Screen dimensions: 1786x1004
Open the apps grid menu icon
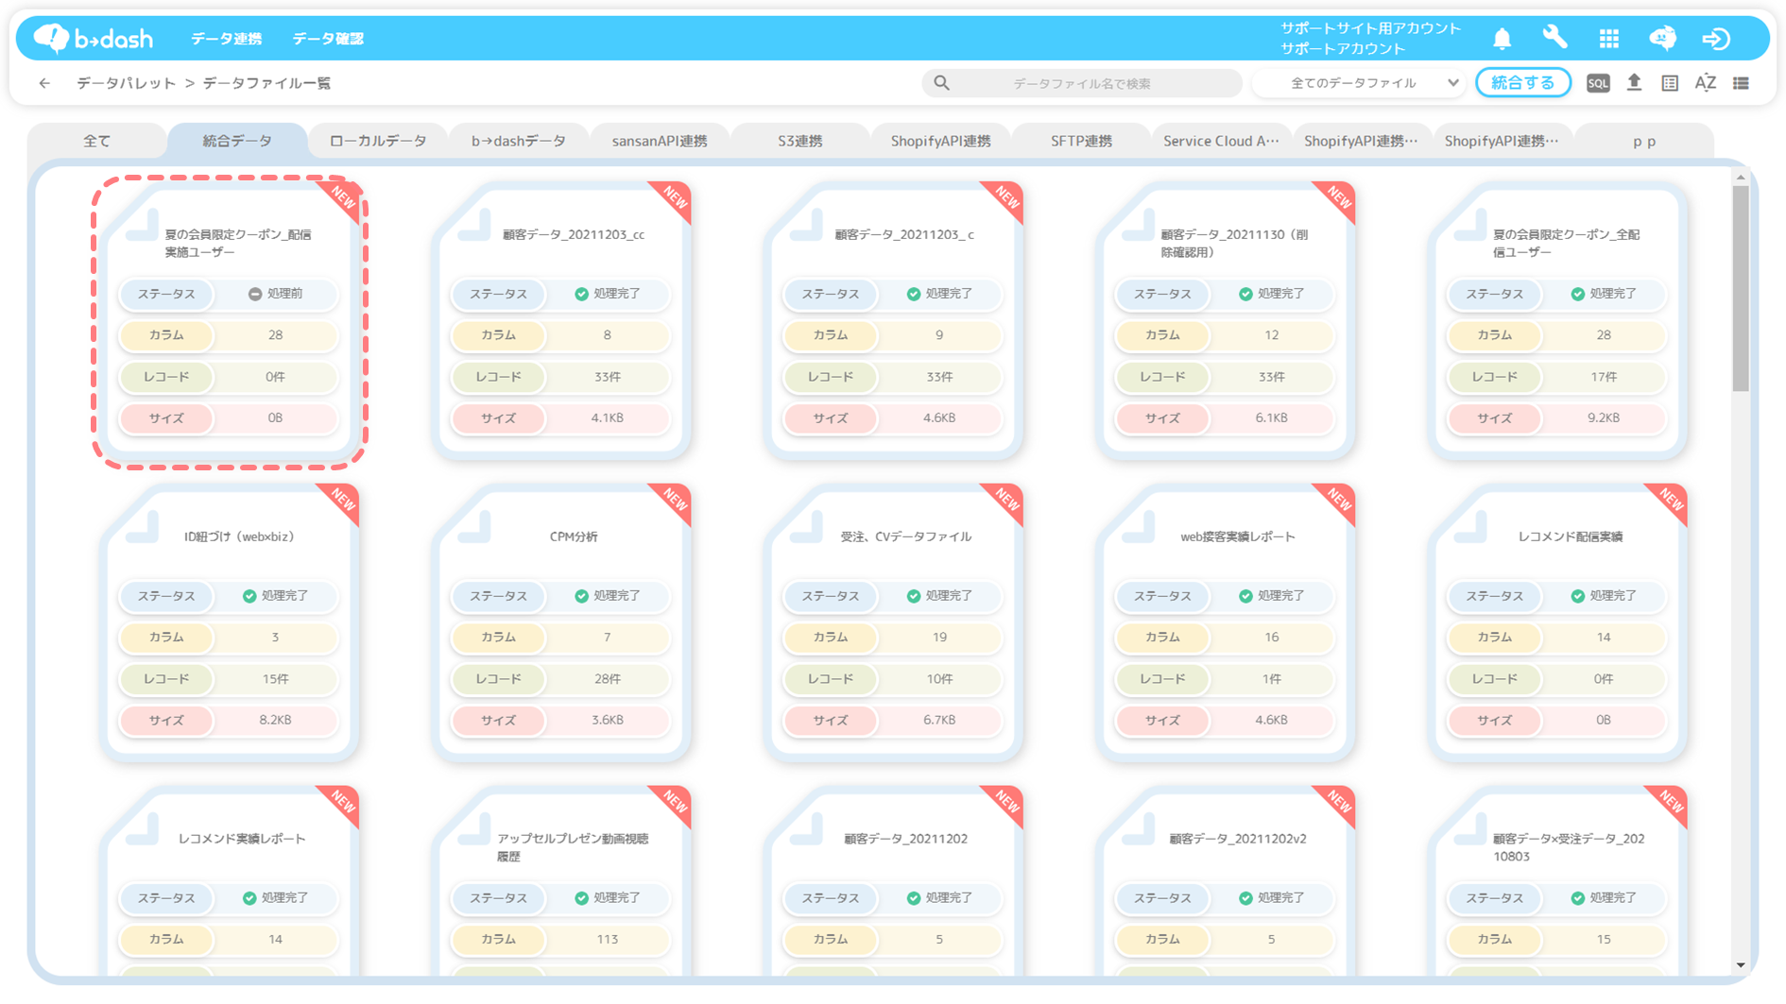tap(1608, 38)
